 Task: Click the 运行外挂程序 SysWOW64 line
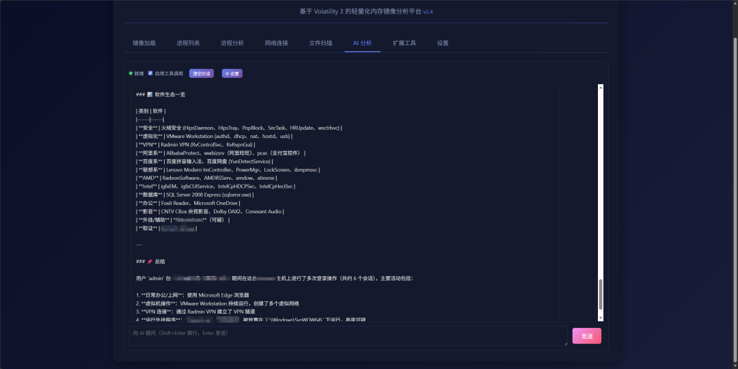coord(251,320)
